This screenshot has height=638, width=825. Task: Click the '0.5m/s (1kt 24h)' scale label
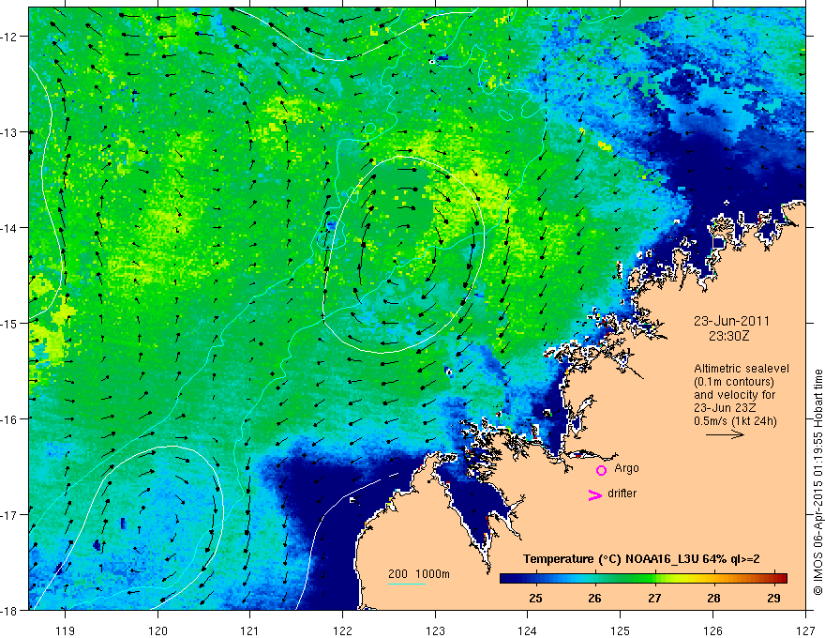point(735,421)
